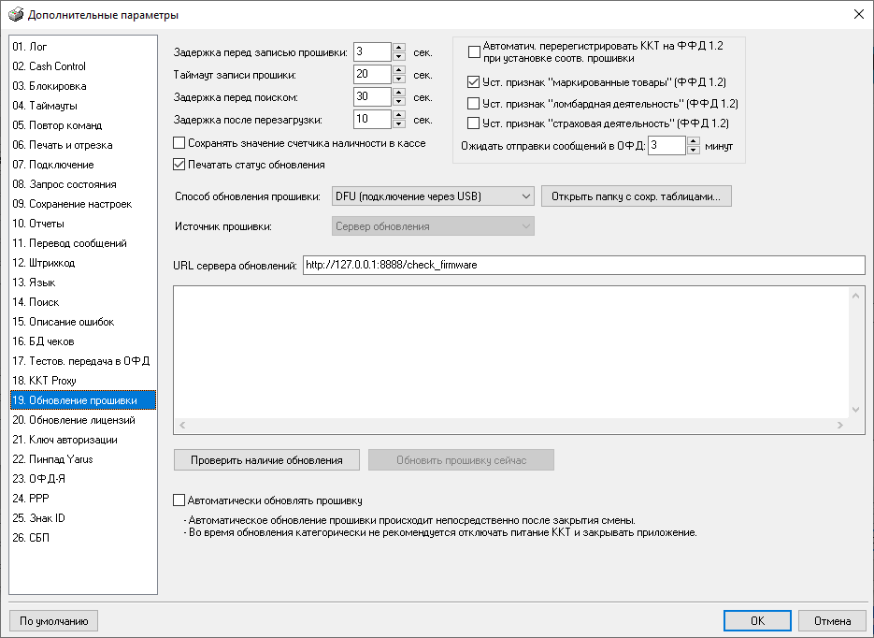Toggle the 'маркированные товары' flag checkbox
Viewport: 874px width, 638px height.
(474, 82)
